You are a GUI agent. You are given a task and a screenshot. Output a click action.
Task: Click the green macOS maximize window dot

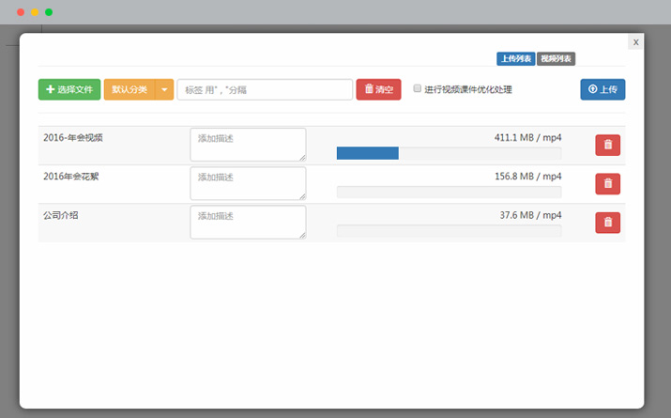pyautogui.click(x=49, y=12)
